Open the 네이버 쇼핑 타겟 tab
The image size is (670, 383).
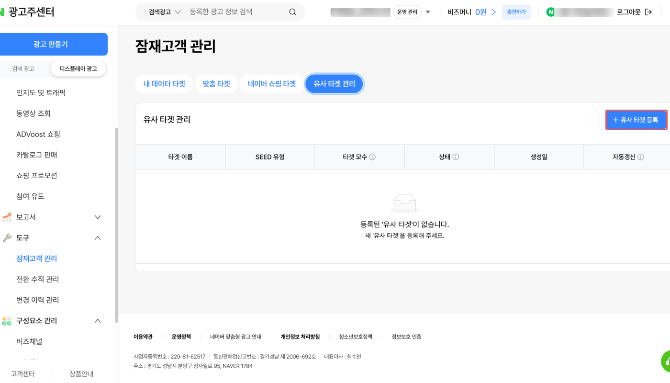(x=272, y=84)
